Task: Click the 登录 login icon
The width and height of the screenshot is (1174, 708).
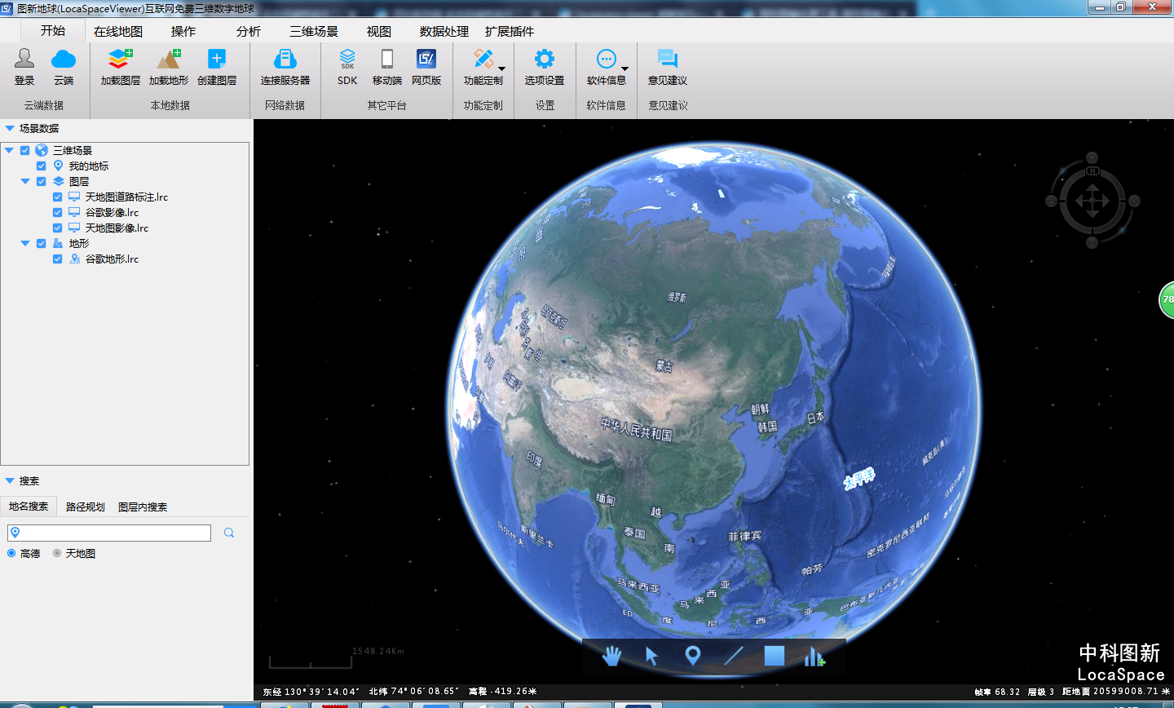Action: 24,59
